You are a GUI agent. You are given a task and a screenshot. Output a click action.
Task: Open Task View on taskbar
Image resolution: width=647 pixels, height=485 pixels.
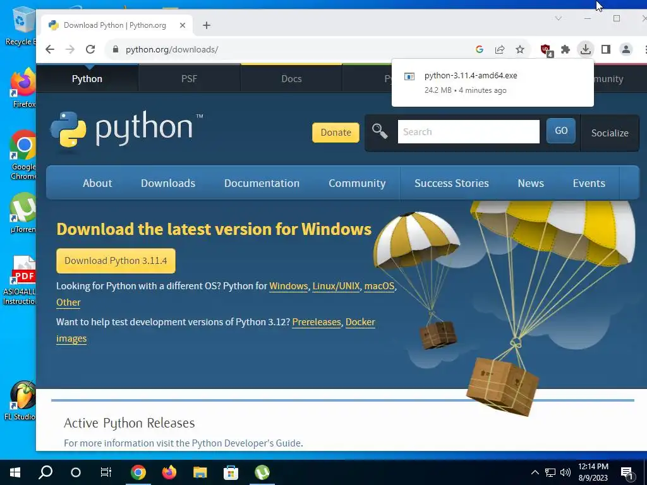click(106, 472)
